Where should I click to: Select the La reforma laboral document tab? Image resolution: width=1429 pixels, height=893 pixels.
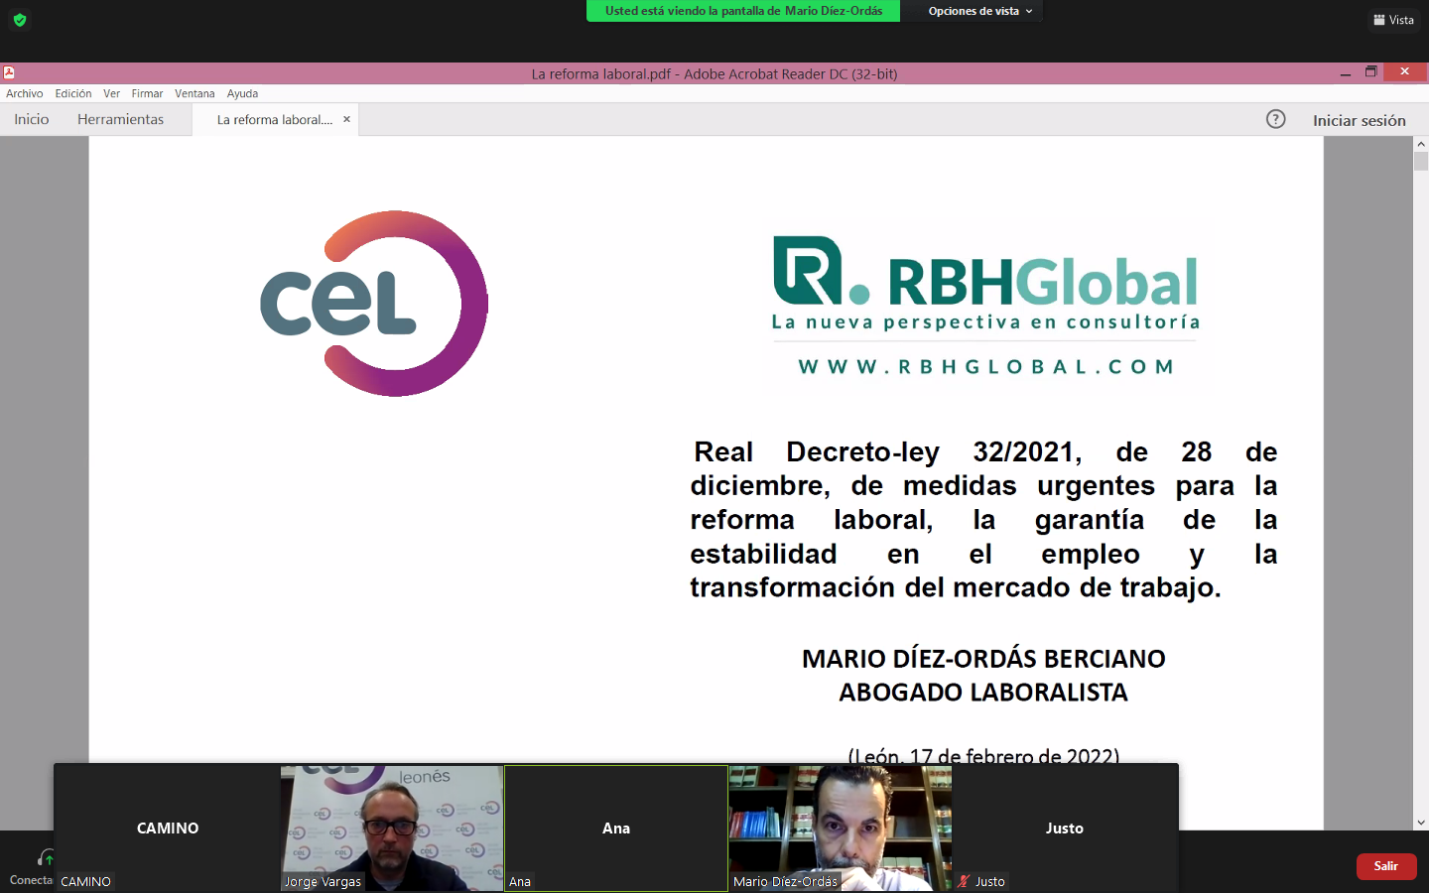(x=275, y=119)
